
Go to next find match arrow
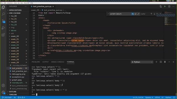[154, 14]
